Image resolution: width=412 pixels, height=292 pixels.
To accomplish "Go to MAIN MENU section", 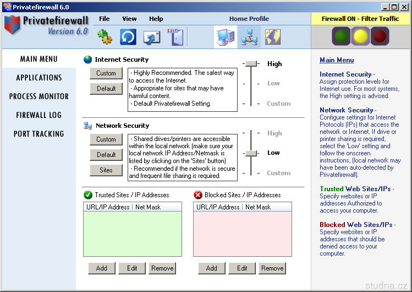I will (x=39, y=58).
